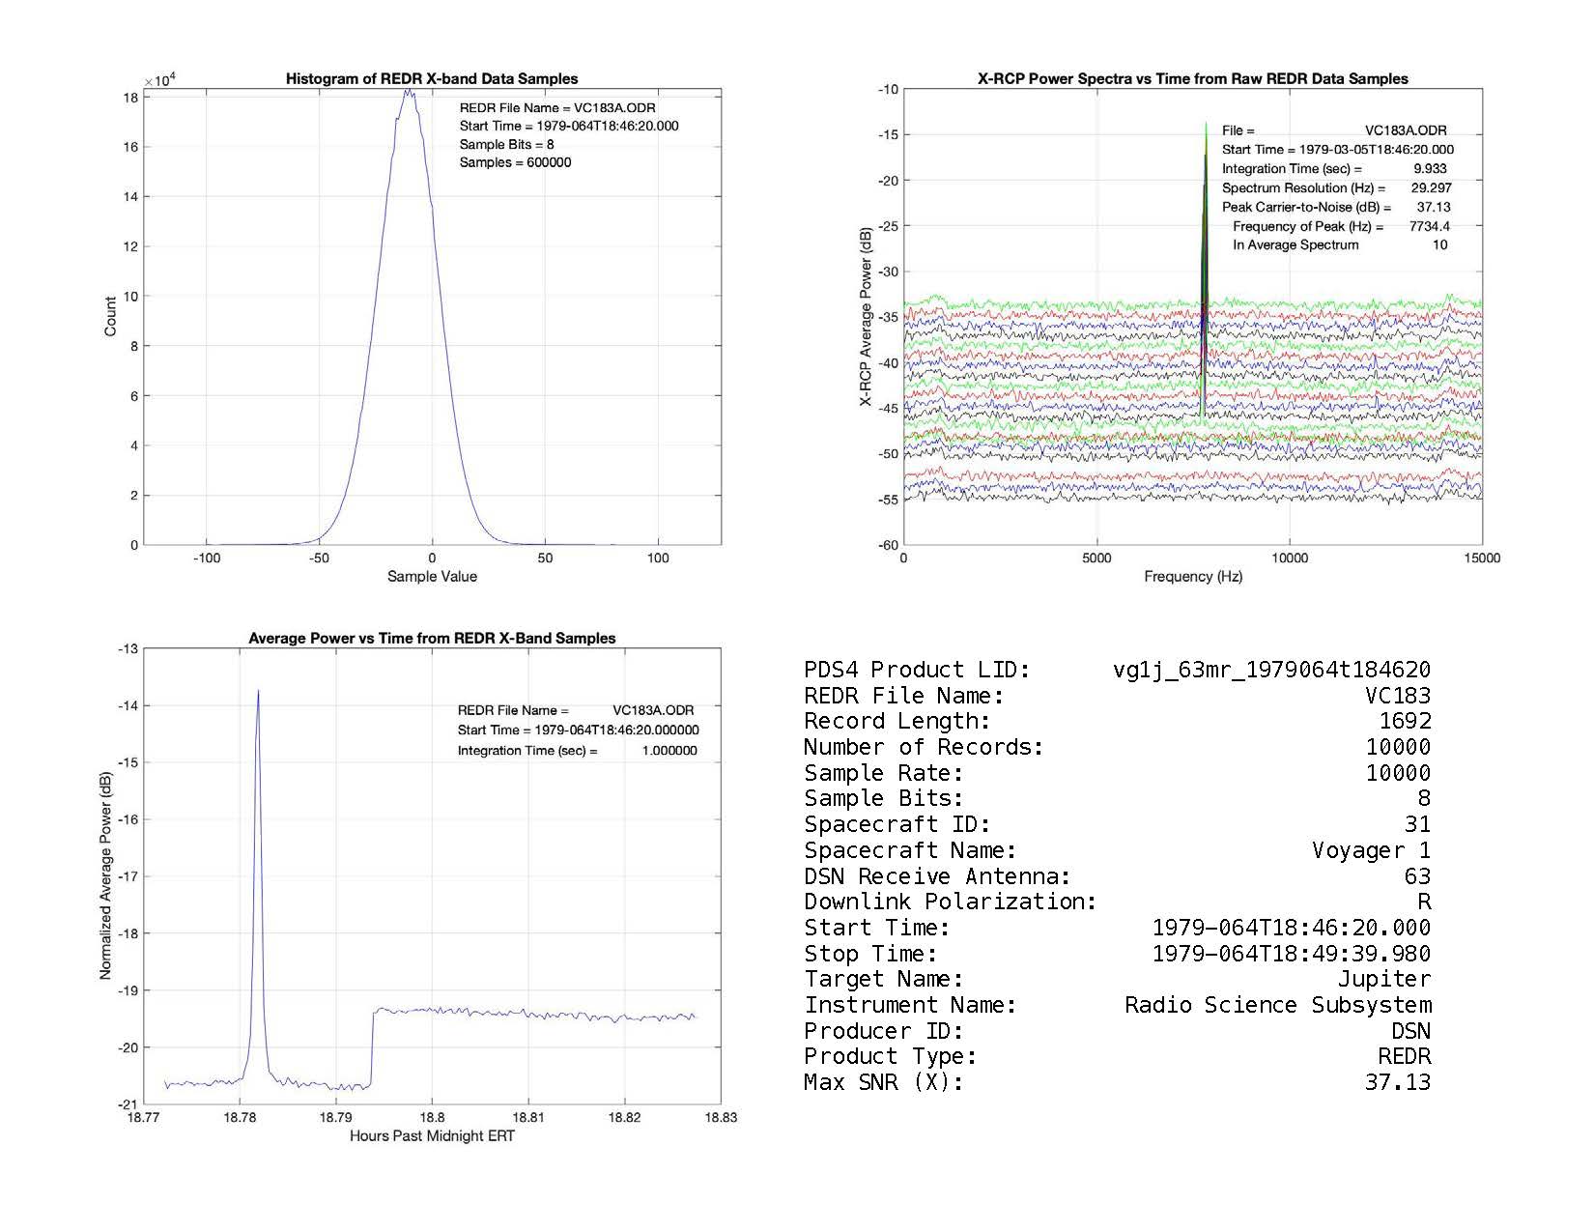
Task: Click 'Samples = 600000' annotation in histogram
Action: [x=515, y=163]
